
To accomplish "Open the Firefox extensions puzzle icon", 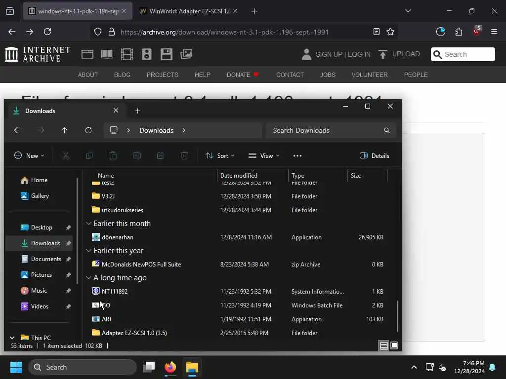I will [x=459, y=32].
